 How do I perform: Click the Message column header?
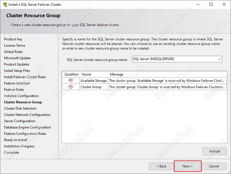[x=117, y=74]
